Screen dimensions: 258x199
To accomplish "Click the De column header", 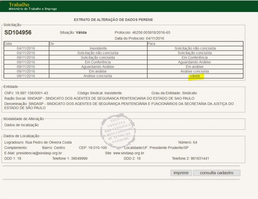I will 98,44.
